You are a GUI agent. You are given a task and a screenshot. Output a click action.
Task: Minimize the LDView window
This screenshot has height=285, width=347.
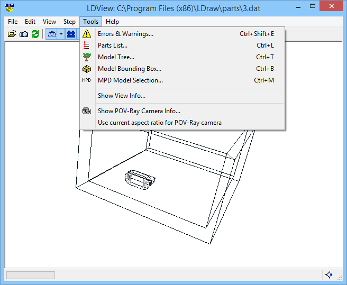[x=298, y=7]
